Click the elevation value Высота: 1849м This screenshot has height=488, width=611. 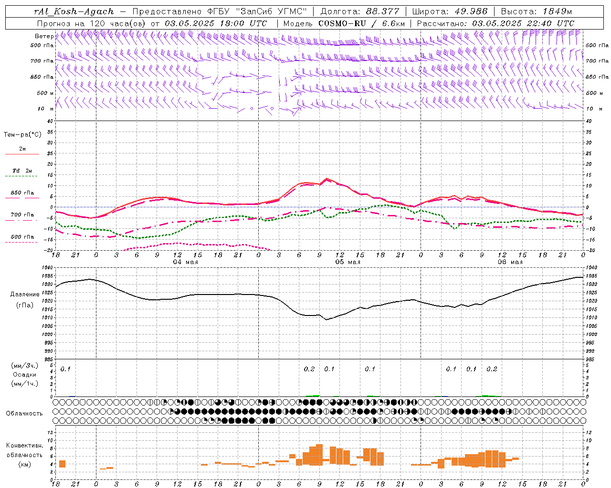click(x=537, y=11)
